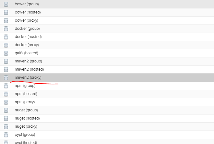Choose the docker (group) recipe row
The height and width of the screenshot is (144, 214).
(107, 29)
